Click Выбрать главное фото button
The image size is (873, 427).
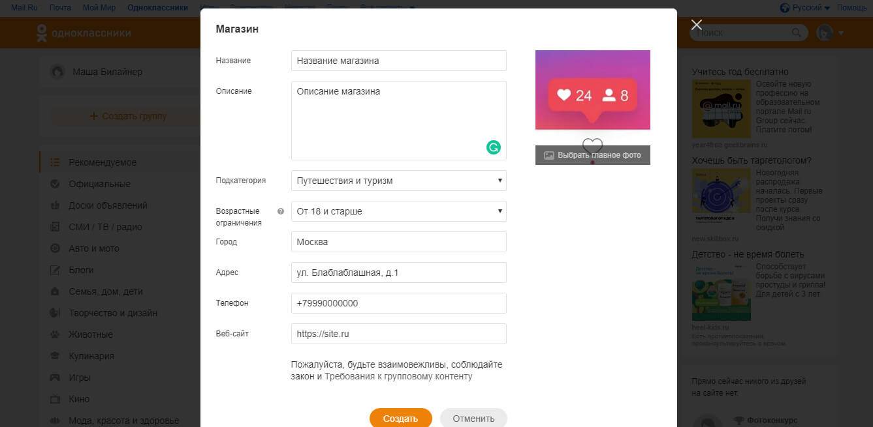592,155
